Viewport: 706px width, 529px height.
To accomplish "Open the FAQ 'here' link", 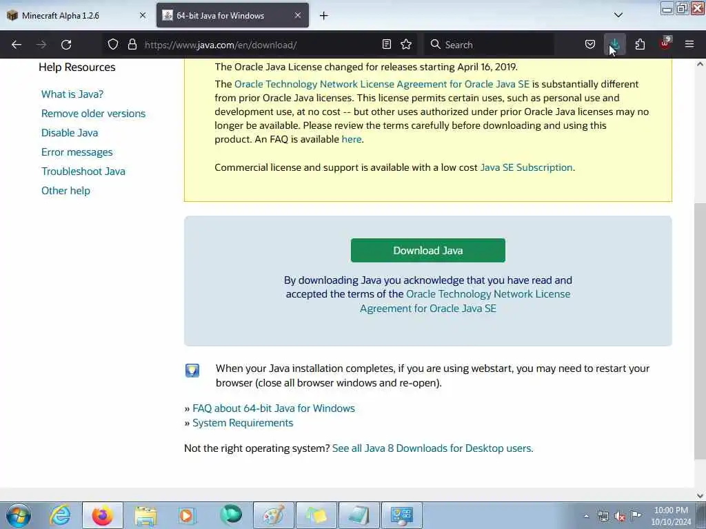I will click(351, 139).
